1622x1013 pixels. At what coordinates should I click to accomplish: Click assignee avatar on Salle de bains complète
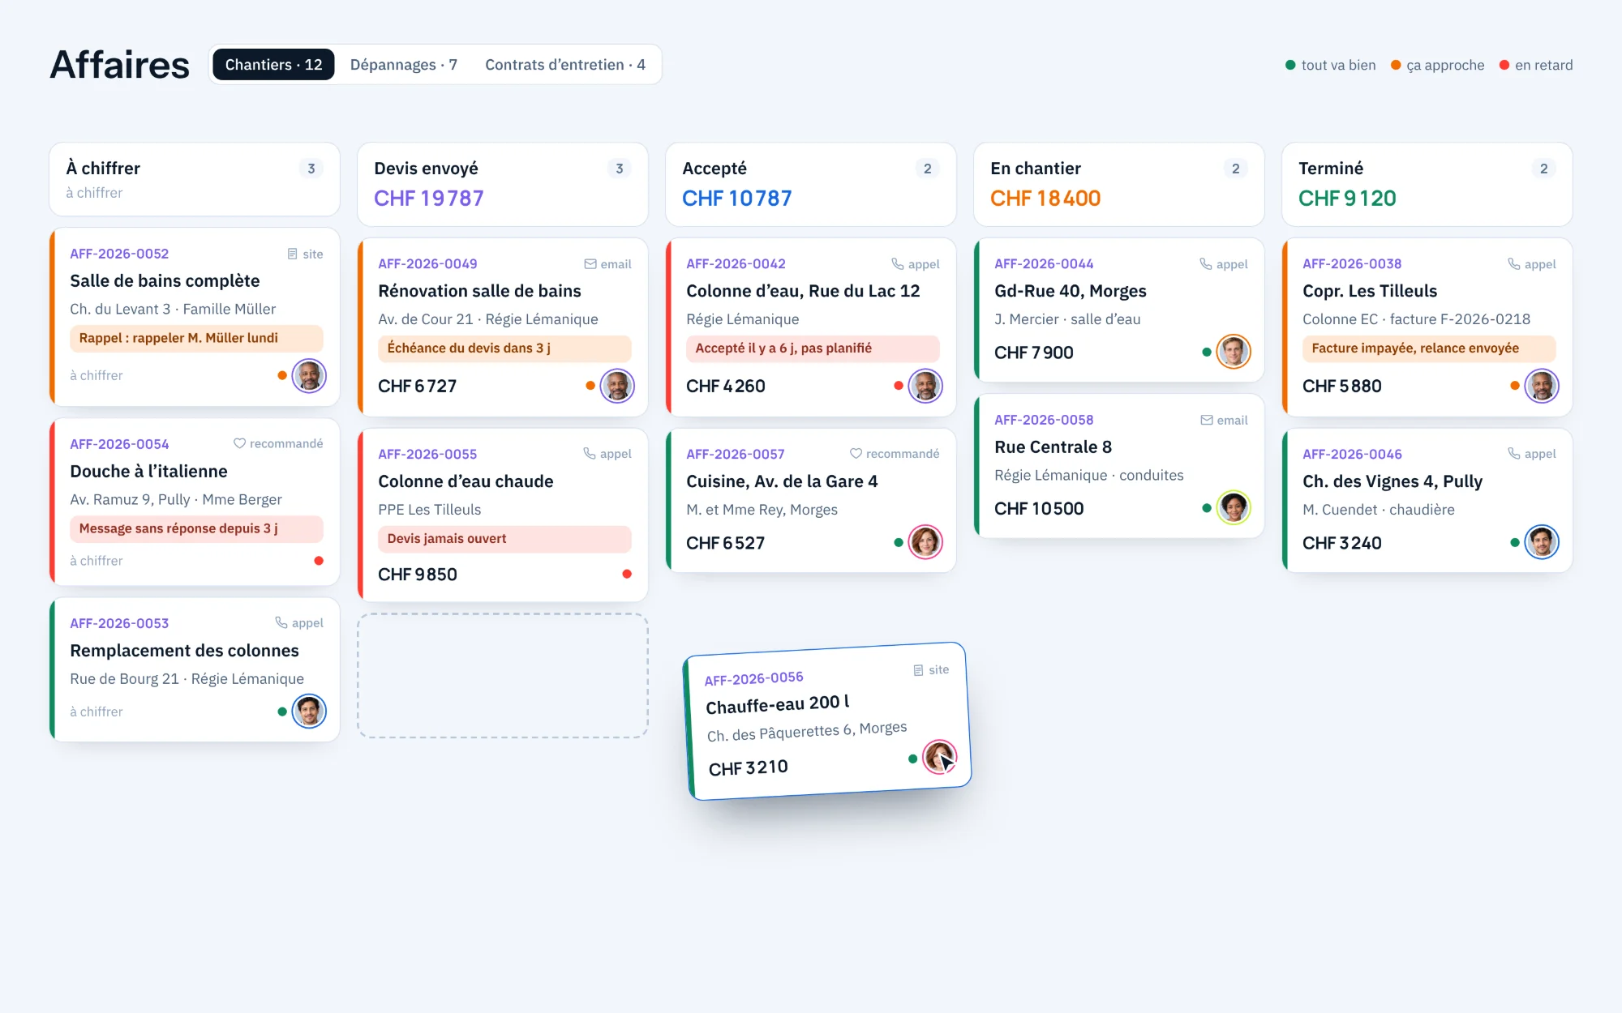tap(309, 375)
